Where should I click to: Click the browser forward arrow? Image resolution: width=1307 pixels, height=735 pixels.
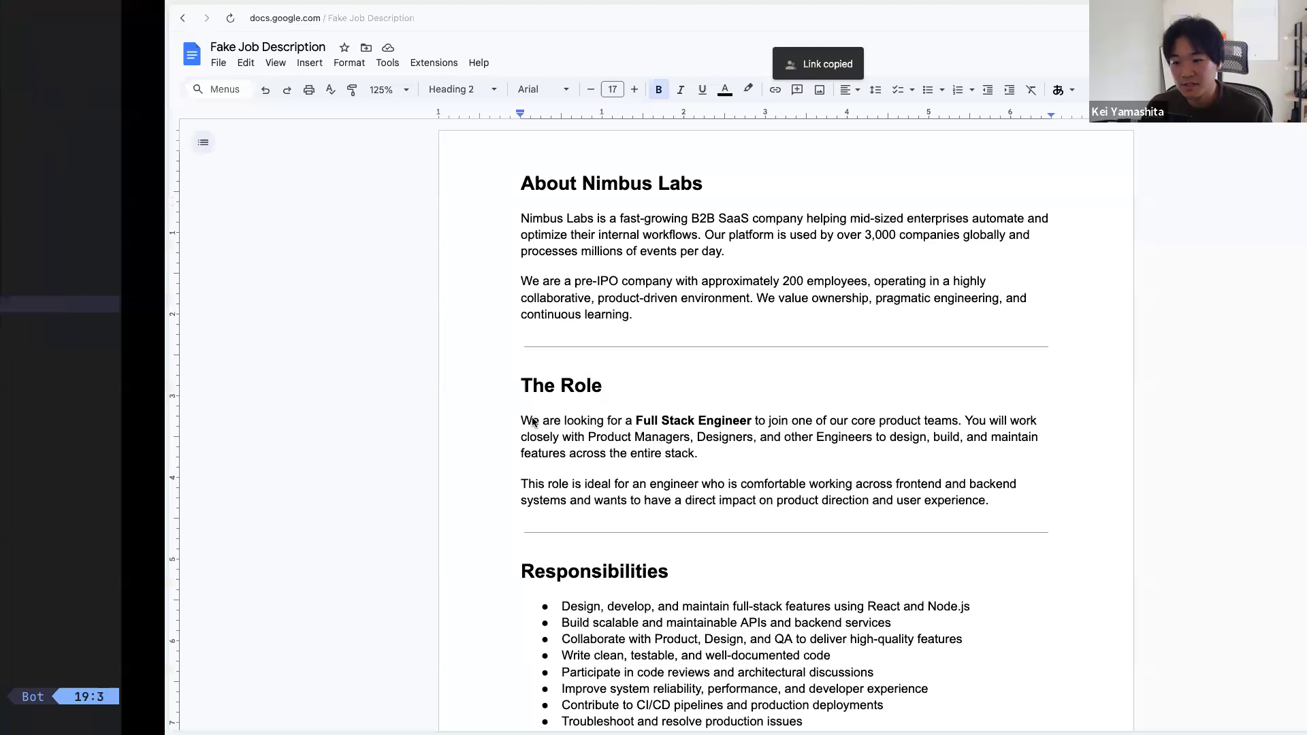[x=206, y=18]
